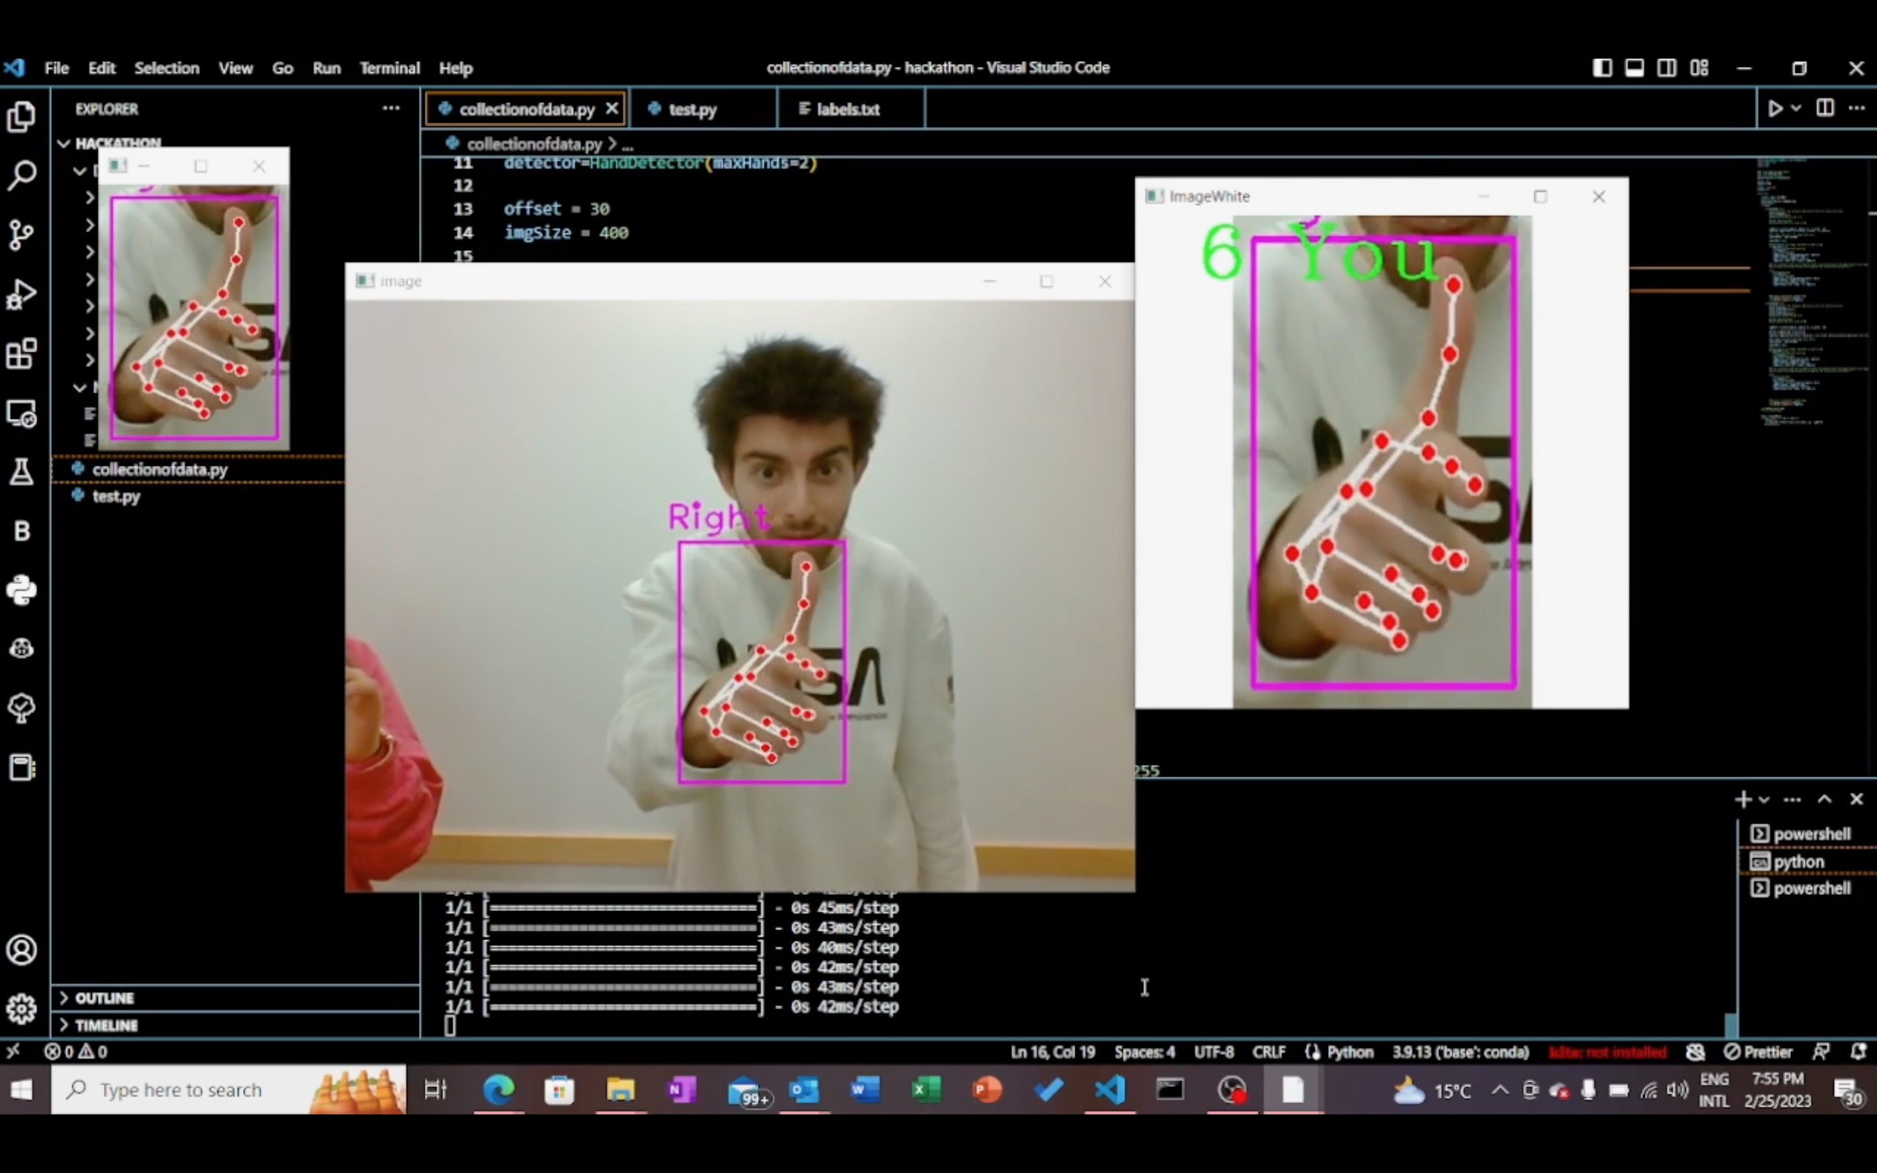Image resolution: width=1877 pixels, height=1173 pixels.
Task: Open the Python extension sidebar icon
Action: (x=22, y=590)
